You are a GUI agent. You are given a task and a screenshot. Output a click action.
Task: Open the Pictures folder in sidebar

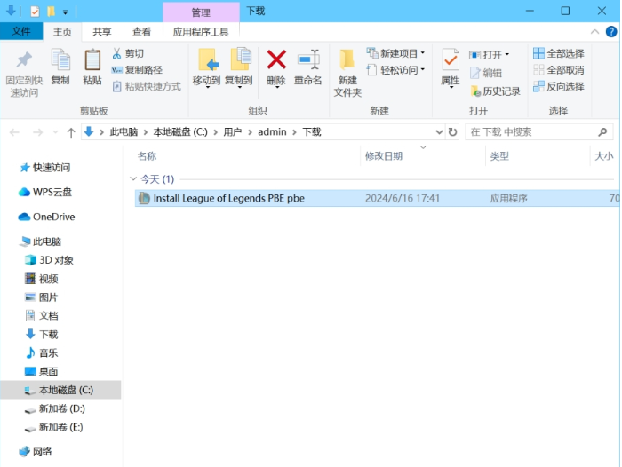pos(42,297)
